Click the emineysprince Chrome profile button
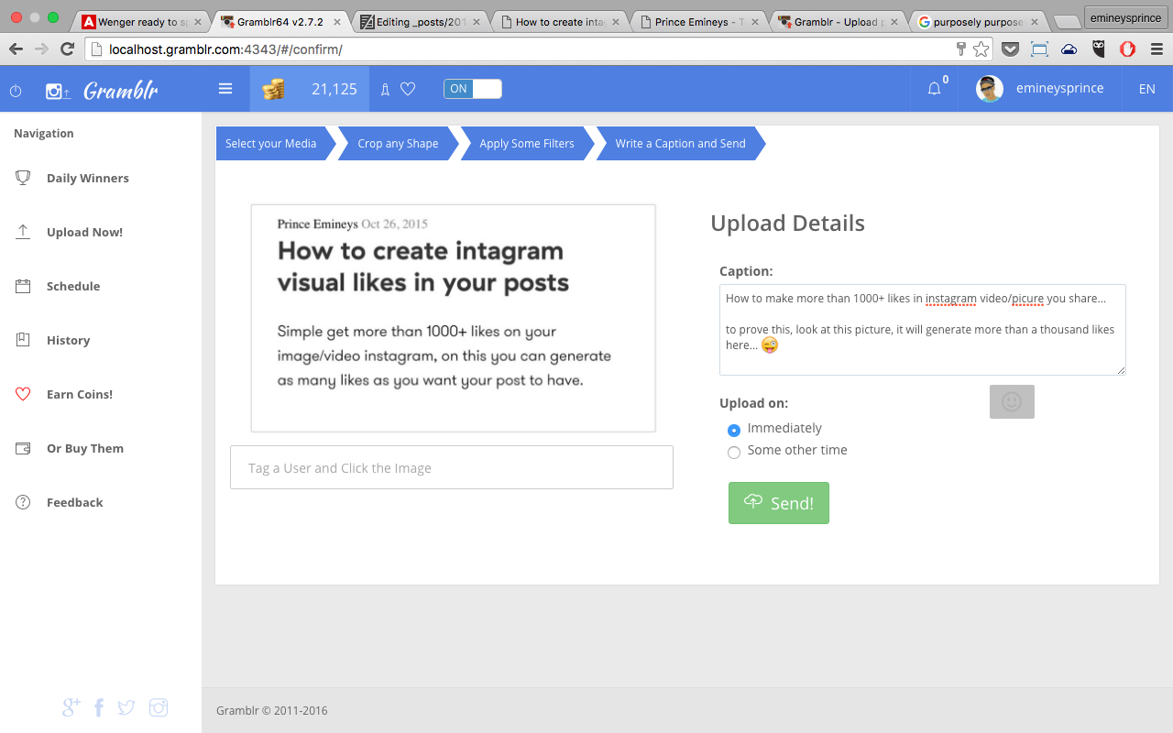1173x733 pixels. click(1125, 17)
